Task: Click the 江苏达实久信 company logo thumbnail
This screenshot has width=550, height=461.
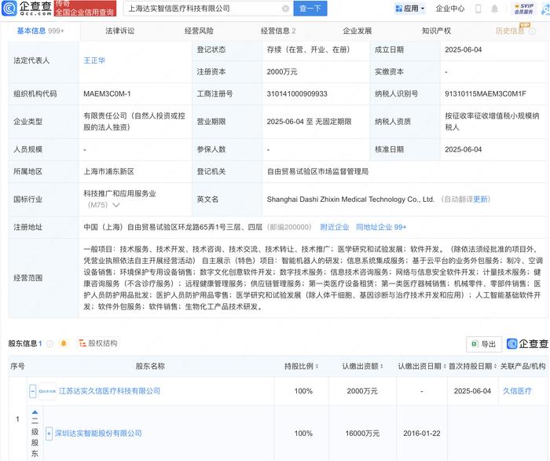Action: tap(47, 391)
